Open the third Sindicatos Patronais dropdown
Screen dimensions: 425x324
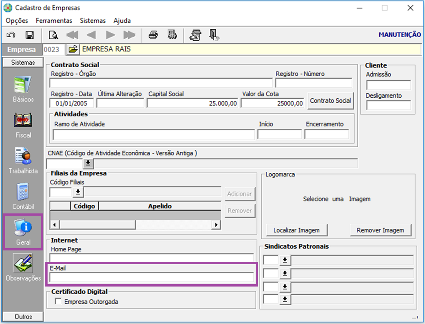[285, 287]
